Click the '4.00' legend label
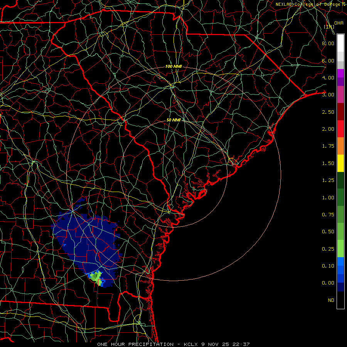 (x=328, y=77)
